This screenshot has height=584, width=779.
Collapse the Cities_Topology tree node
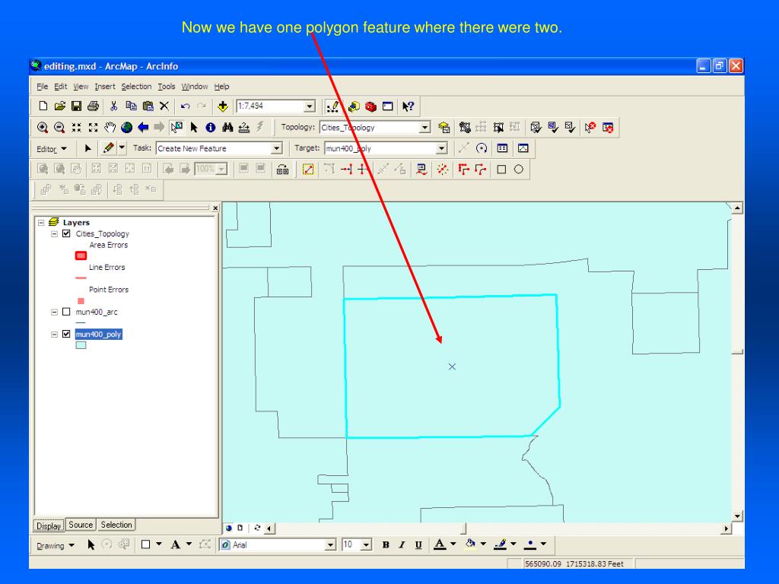[55, 234]
